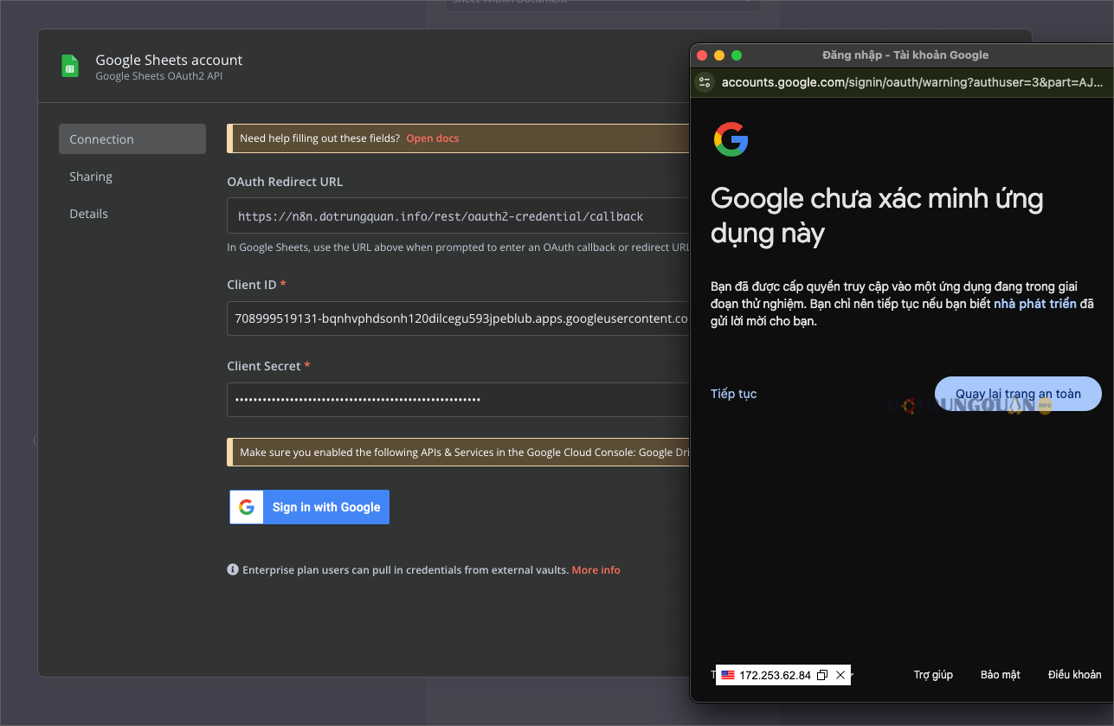Click the OAuth Redirect URL field
This screenshot has width=1114, height=726.
[459, 216]
